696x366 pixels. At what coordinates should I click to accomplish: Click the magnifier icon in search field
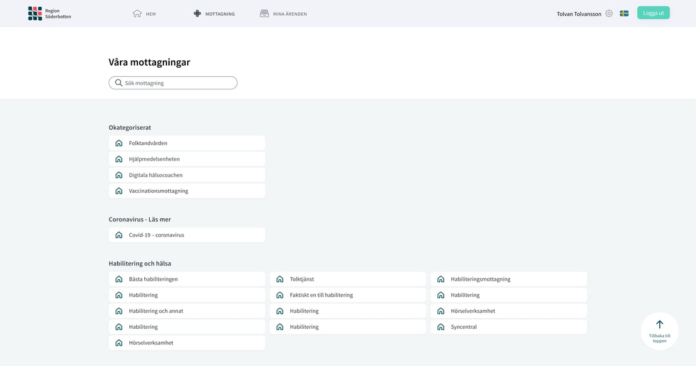pyautogui.click(x=119, y=83)
